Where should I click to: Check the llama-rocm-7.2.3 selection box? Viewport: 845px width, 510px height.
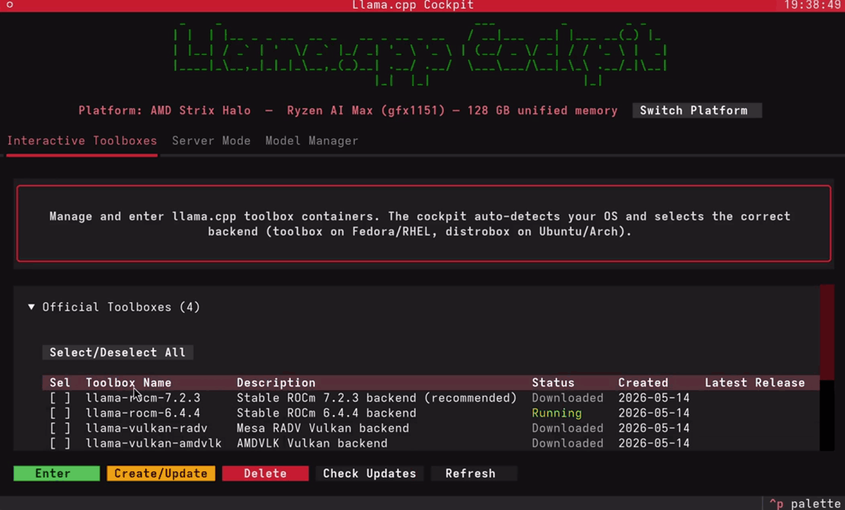[60, 398]
